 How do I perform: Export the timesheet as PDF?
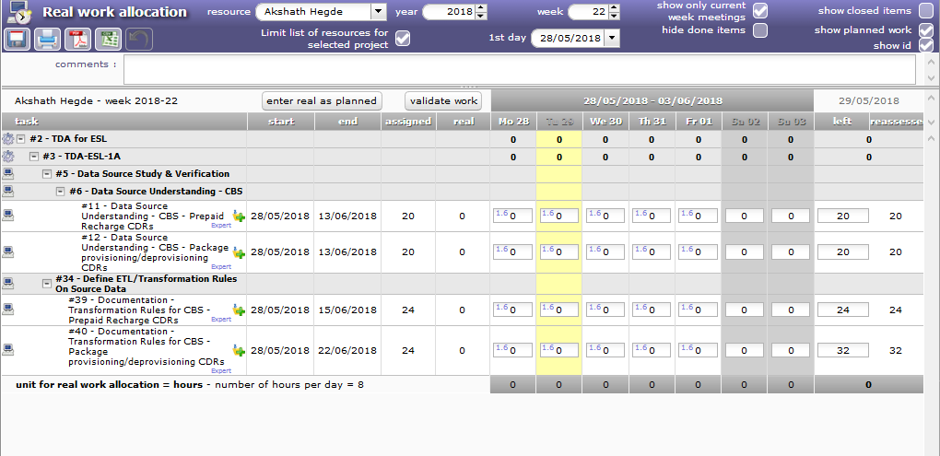(x=79, y=40)
